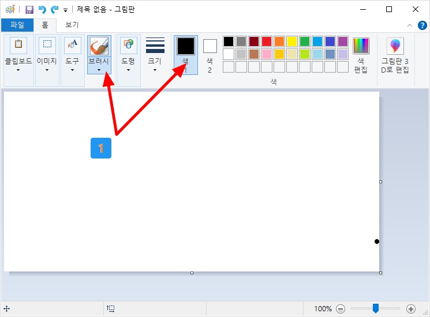Open the quick access toolbar customize arrow
Image resolution: width=430 pixels, height=317 pixels.
tap(65, 10)
